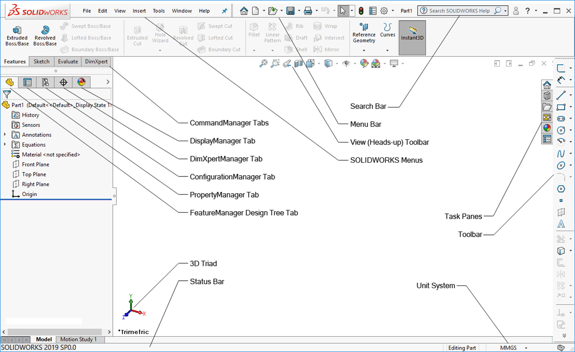Screen dimensions: 575x352
Task: Click the Edit Appearance icon
Action: point(364,64)
